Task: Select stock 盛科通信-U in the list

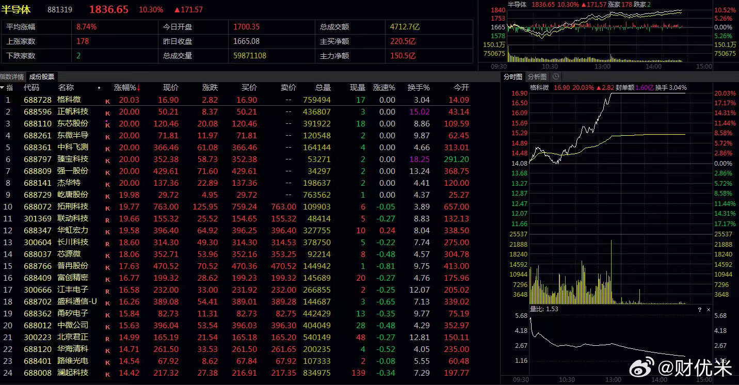Action: tap(77, 301)
